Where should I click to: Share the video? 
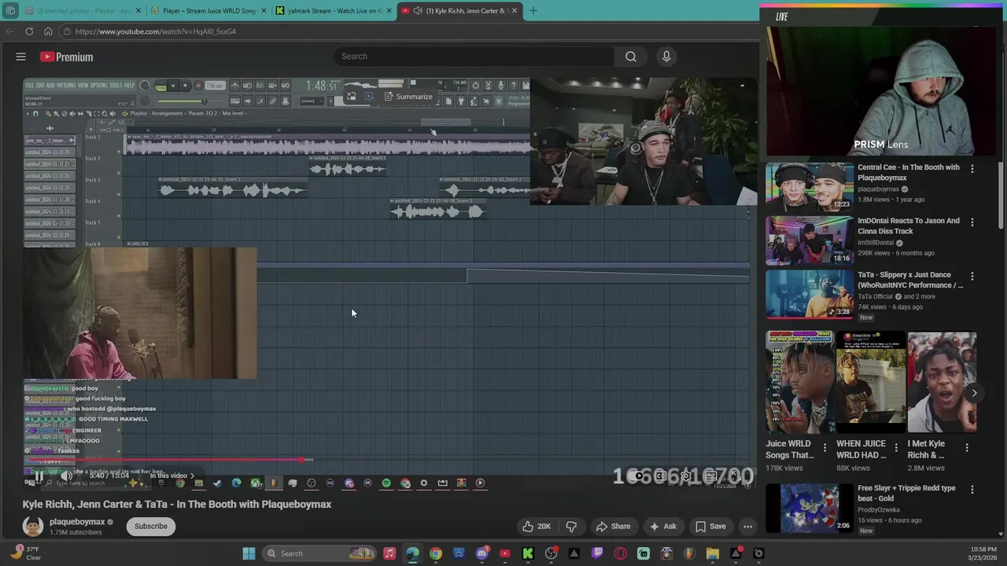pyautogui.click(x=613, y=526)
